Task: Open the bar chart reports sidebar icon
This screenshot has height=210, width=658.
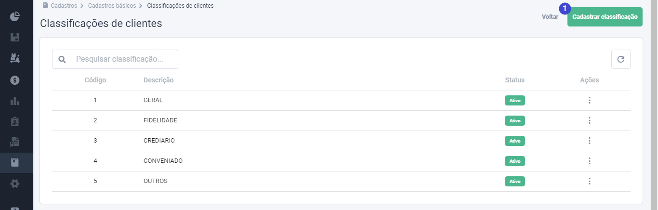Action: click(x=15, y=101)
